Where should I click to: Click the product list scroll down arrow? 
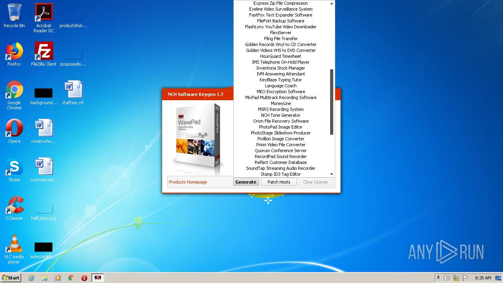332,174
